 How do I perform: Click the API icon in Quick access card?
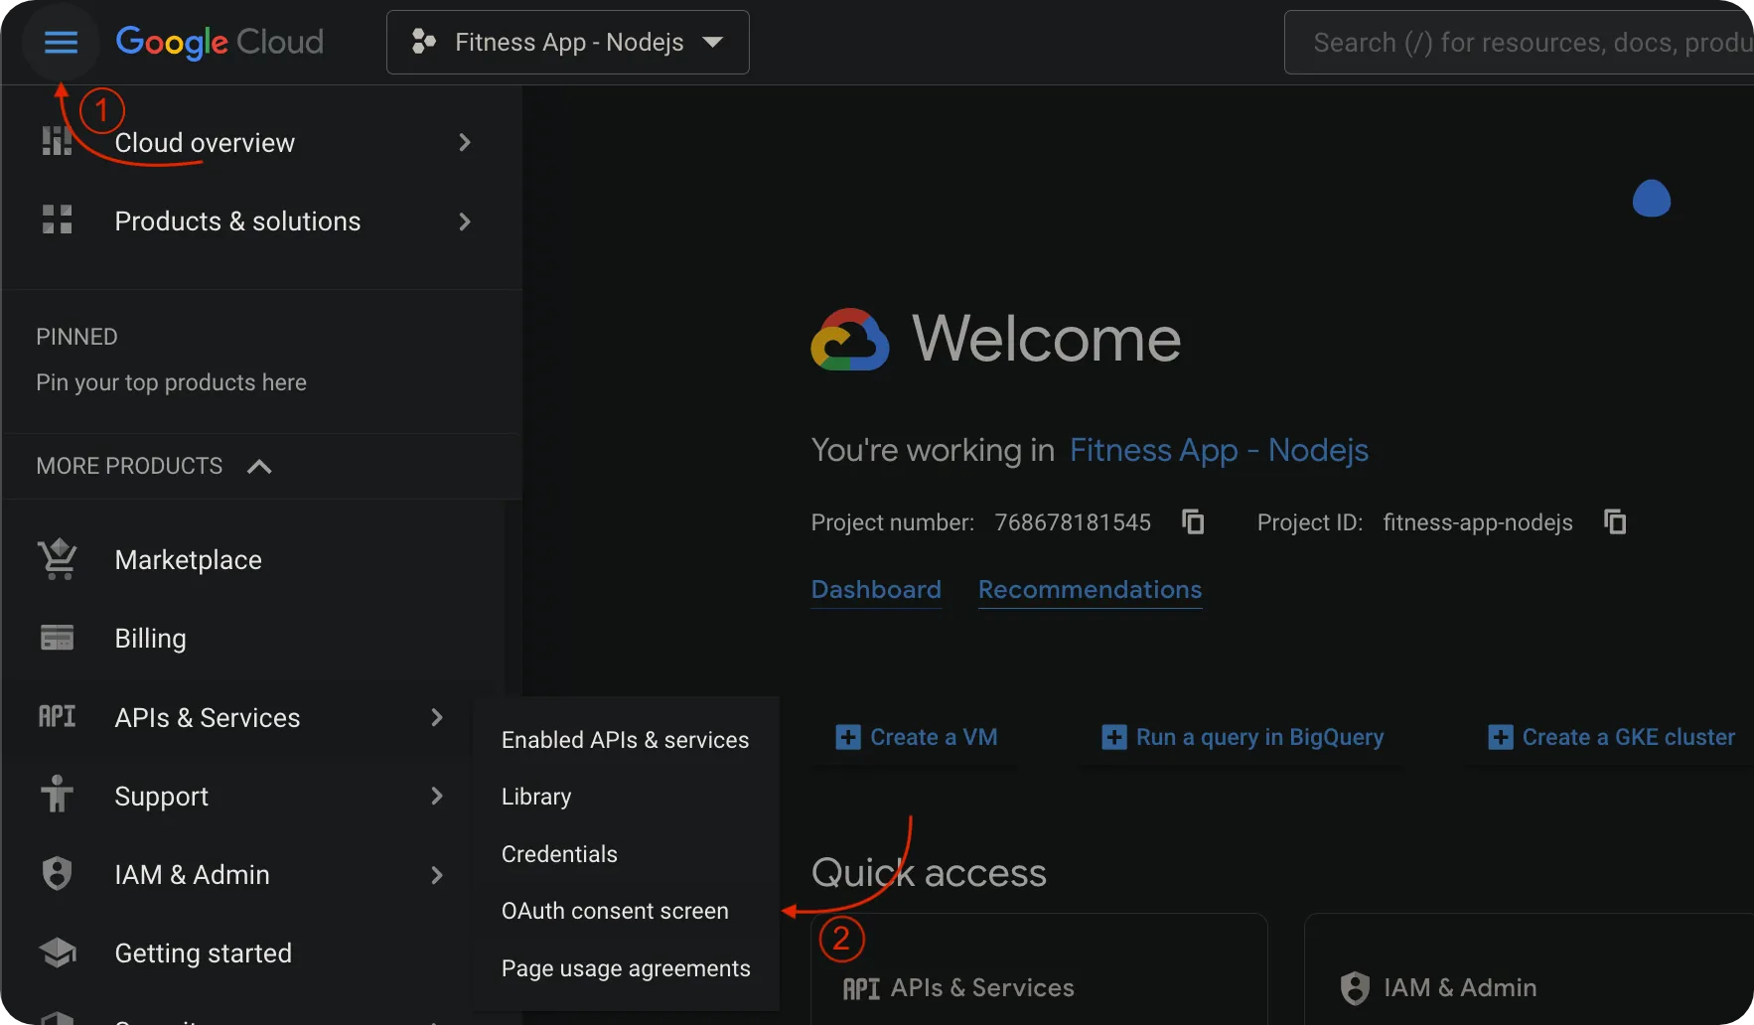[861, 988]
